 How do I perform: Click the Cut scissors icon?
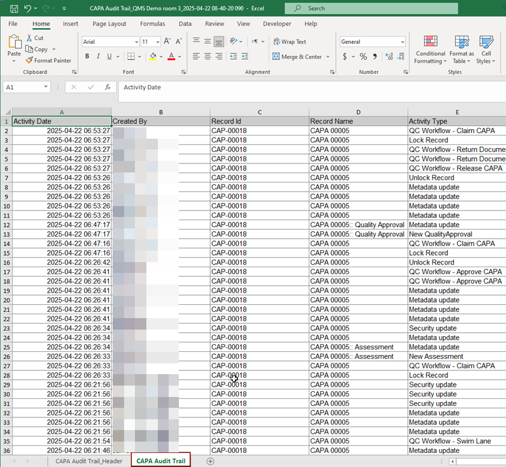coord(30,38)
